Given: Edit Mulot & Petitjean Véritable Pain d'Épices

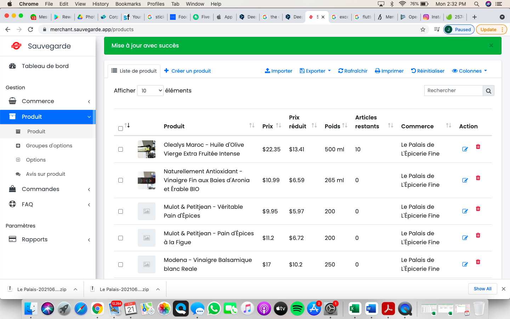Looking at the screenshot, I should point(465,211).
